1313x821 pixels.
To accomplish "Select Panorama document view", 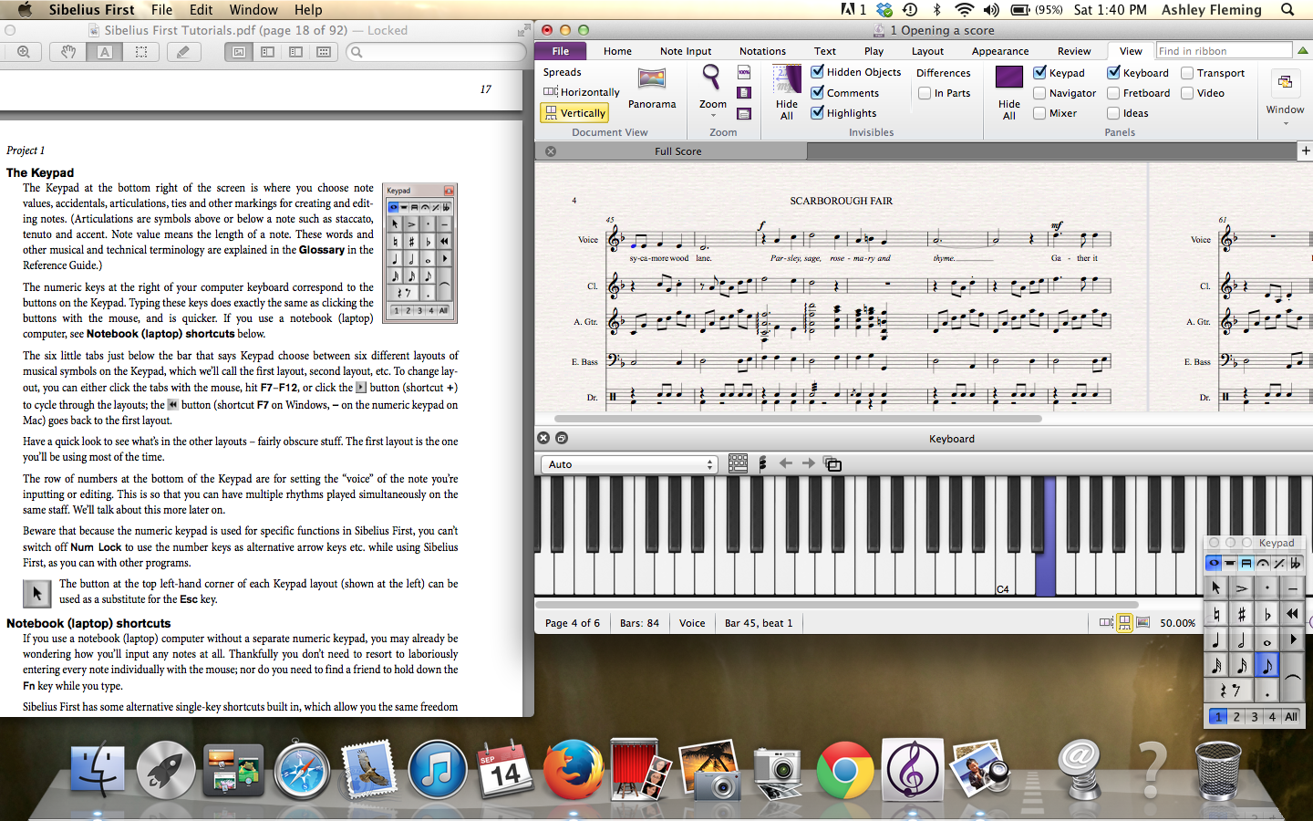I will pyautogui.click(x=652, y=88).
